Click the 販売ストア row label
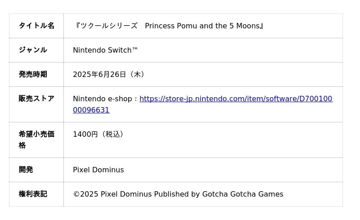The width and height of the screenshot is (360, 220). click(36, 99)
